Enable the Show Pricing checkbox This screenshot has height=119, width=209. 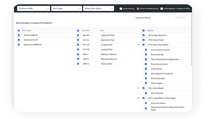(x=121, y=8)
